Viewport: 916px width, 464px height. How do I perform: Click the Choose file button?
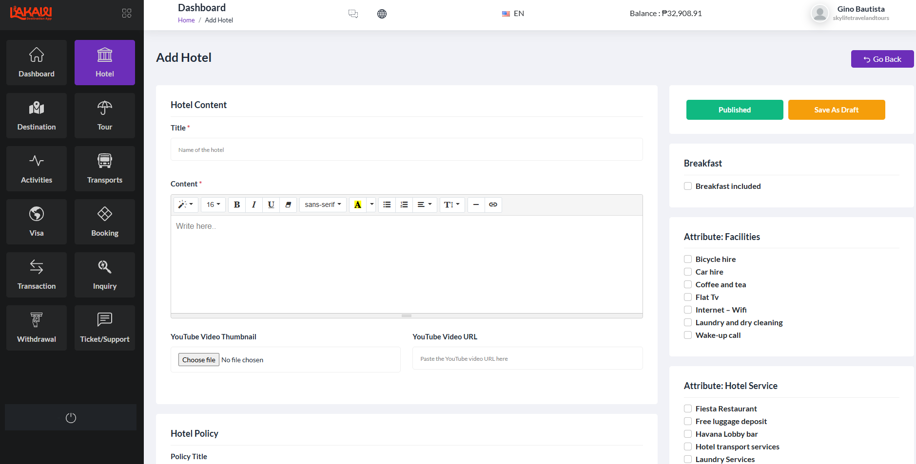point(199,360)
